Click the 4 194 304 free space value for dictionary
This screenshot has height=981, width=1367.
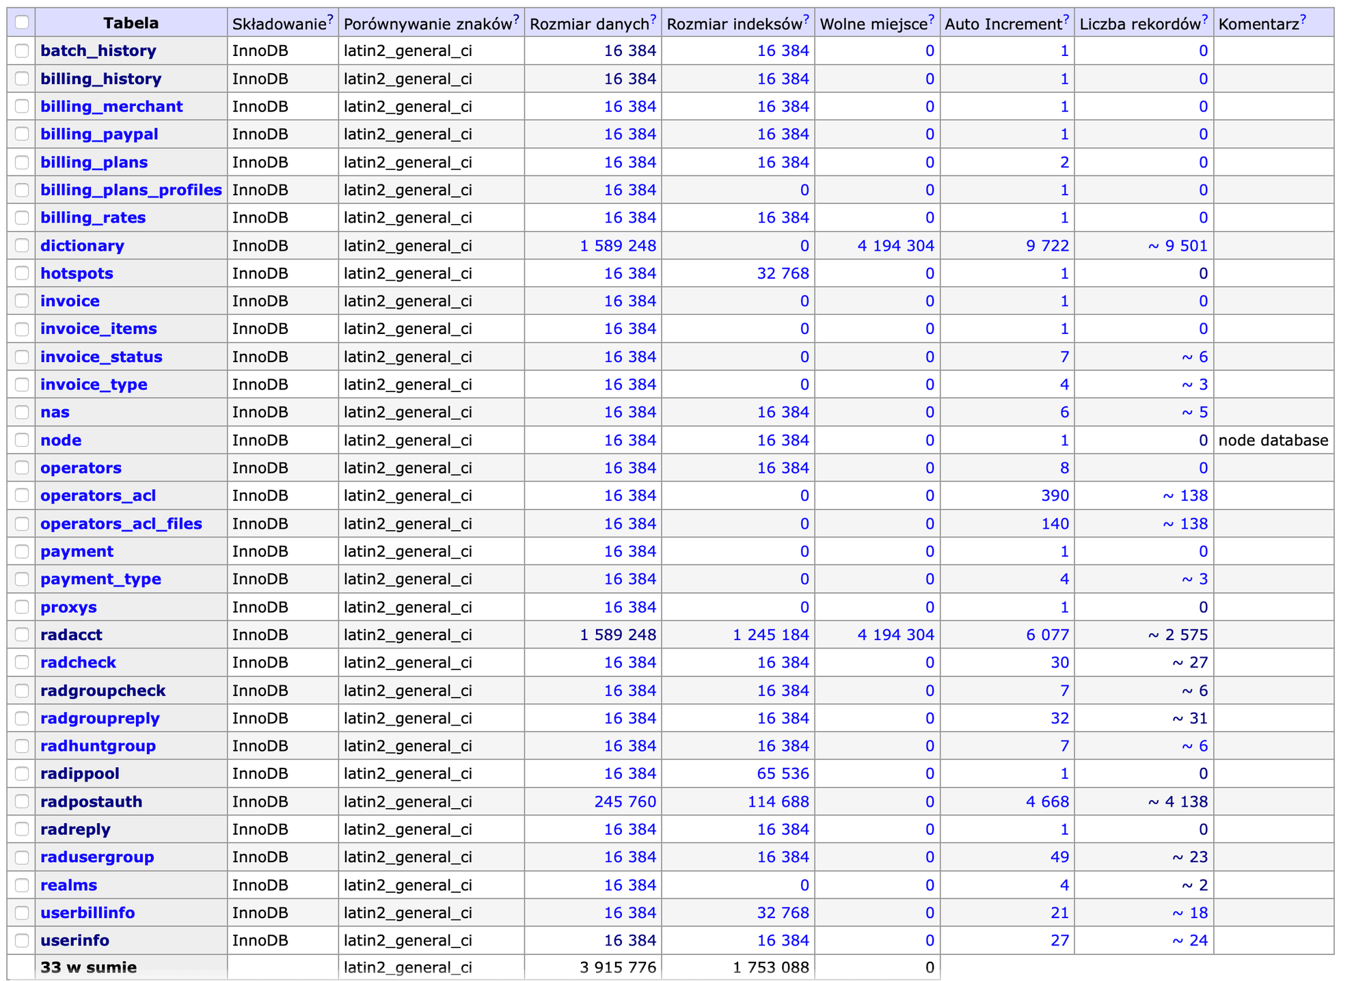point(895,245)
